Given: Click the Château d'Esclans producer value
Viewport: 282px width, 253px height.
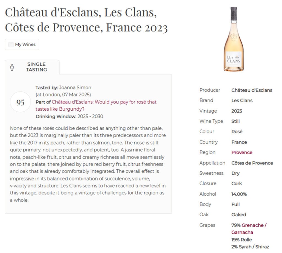Looking at the screenshot, I should 252,90.
